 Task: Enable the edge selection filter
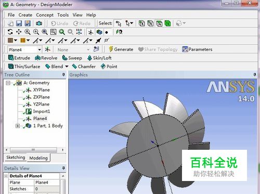(x=150, y=23)
